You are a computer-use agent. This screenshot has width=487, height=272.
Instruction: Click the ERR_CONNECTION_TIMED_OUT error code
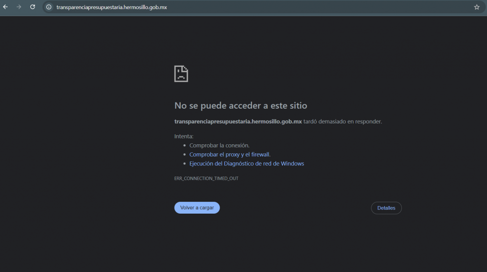(206, 178)
